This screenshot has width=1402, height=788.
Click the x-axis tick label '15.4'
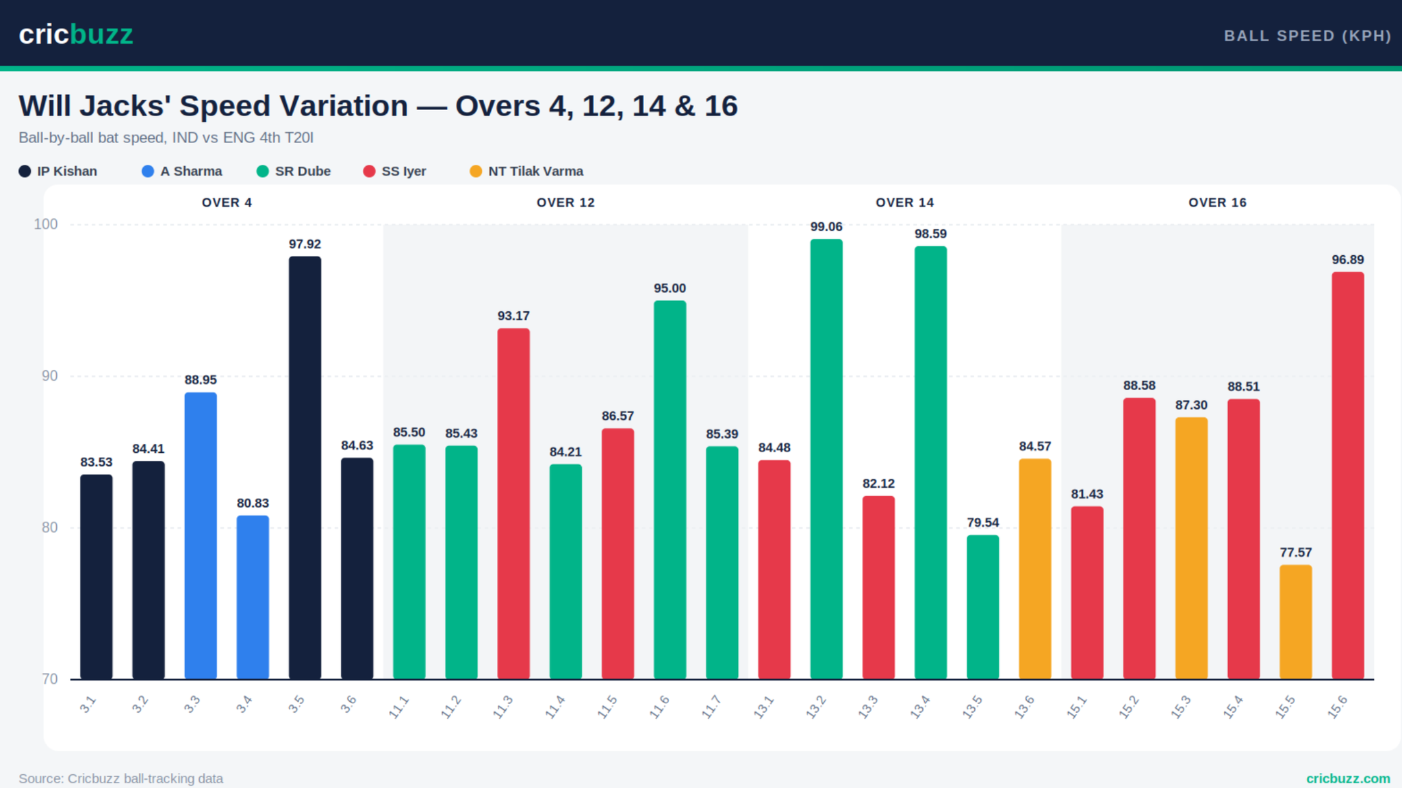pos(1233,707)
